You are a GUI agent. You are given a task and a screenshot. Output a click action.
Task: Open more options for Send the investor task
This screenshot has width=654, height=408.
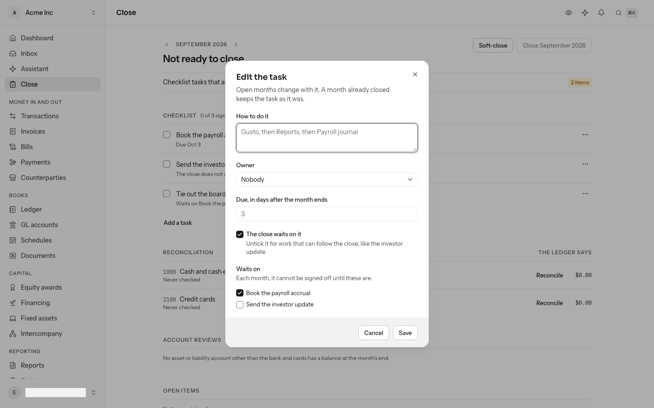point(585,164)
